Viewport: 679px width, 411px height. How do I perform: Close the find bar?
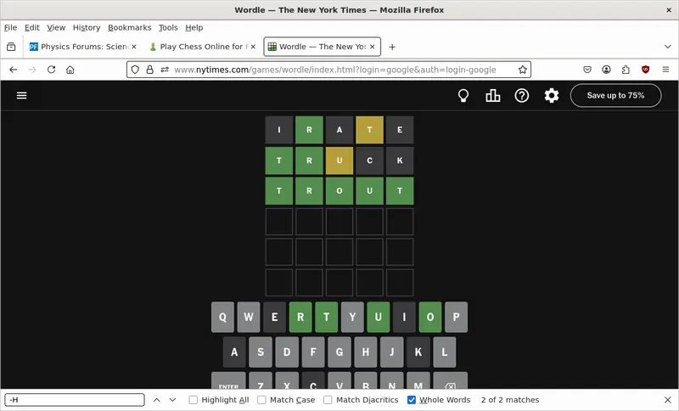pyautogui.click(x=667, y=400)
